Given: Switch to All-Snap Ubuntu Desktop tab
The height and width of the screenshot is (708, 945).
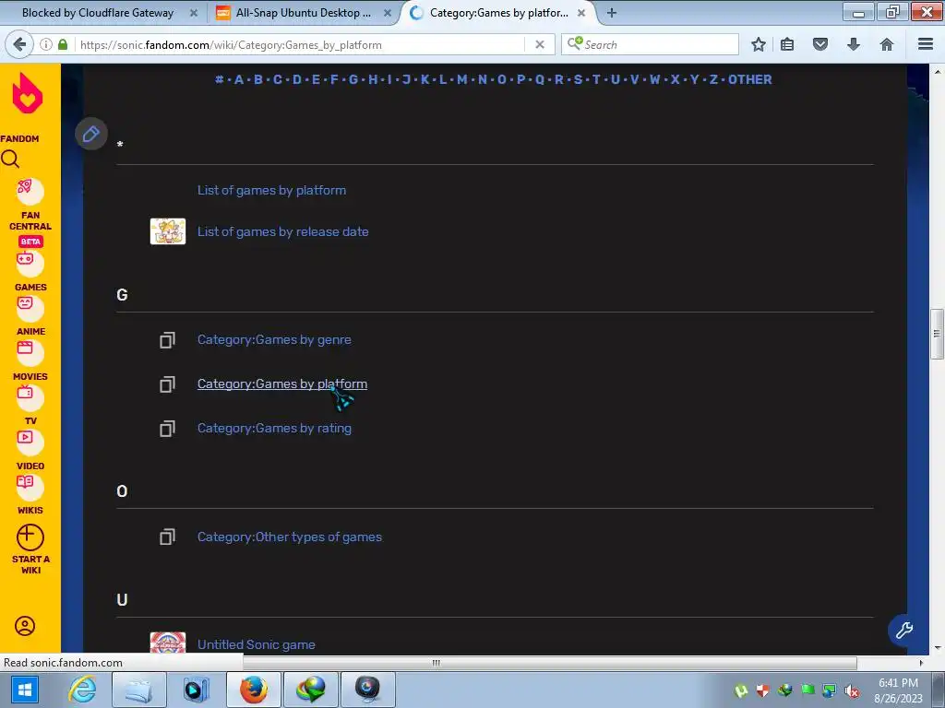Looking at the screenshot, I should click(303, 13).
